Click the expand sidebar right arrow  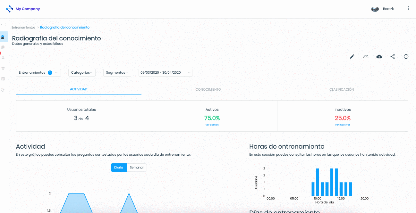(x=5, y=25)
